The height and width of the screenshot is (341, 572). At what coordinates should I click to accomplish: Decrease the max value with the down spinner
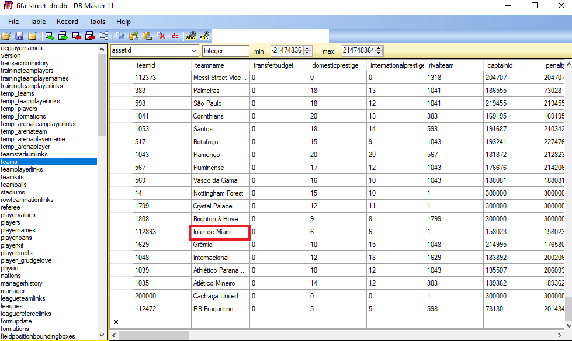(x=379, y=53)
